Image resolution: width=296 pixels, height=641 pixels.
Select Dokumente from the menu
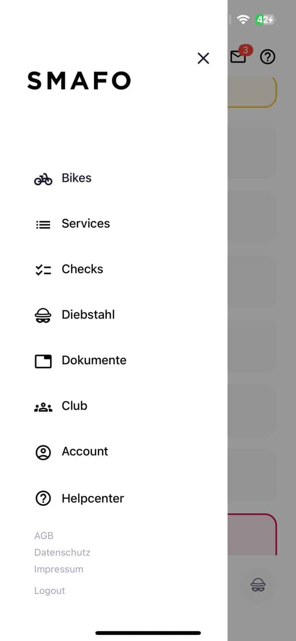click(94, 360)
